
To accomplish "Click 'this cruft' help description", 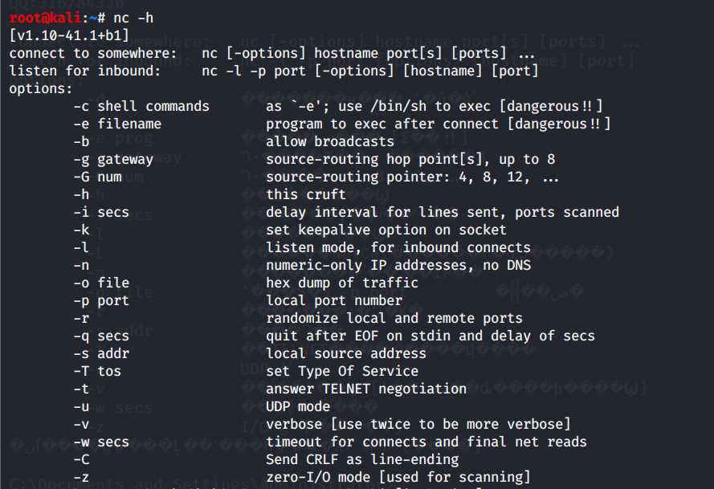I will click(x=305, y=194).
